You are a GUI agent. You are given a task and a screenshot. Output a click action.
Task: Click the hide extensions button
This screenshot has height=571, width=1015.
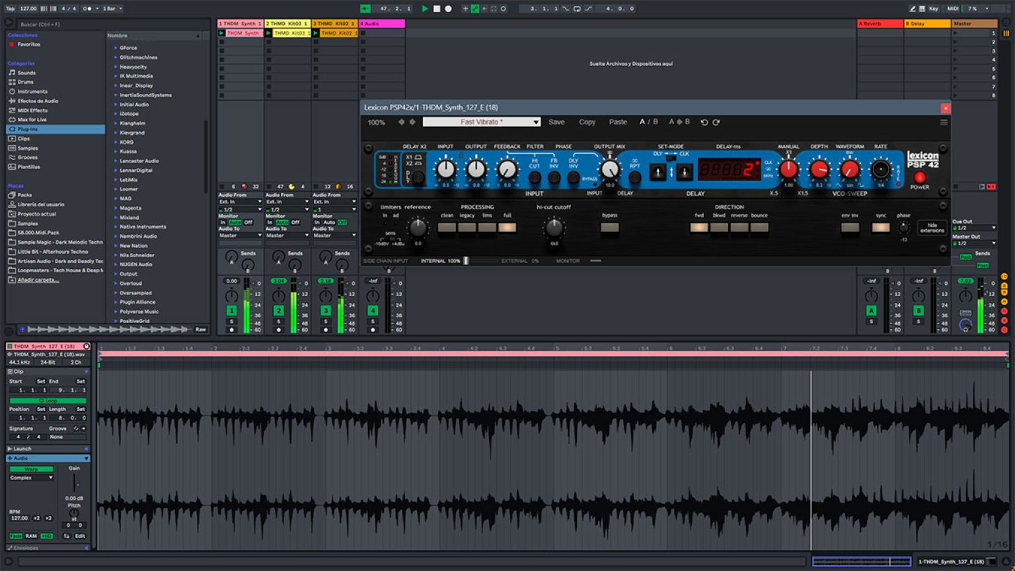(932, 227)
